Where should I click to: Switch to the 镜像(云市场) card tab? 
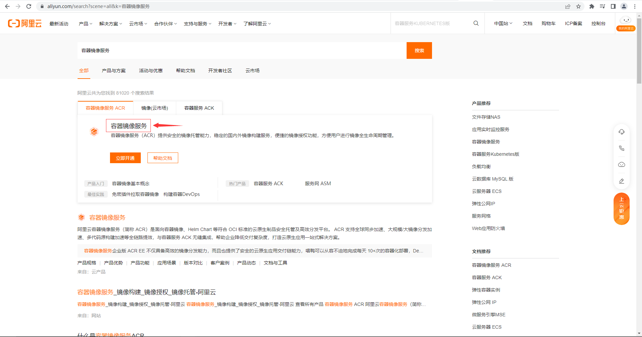pos(154,108)
